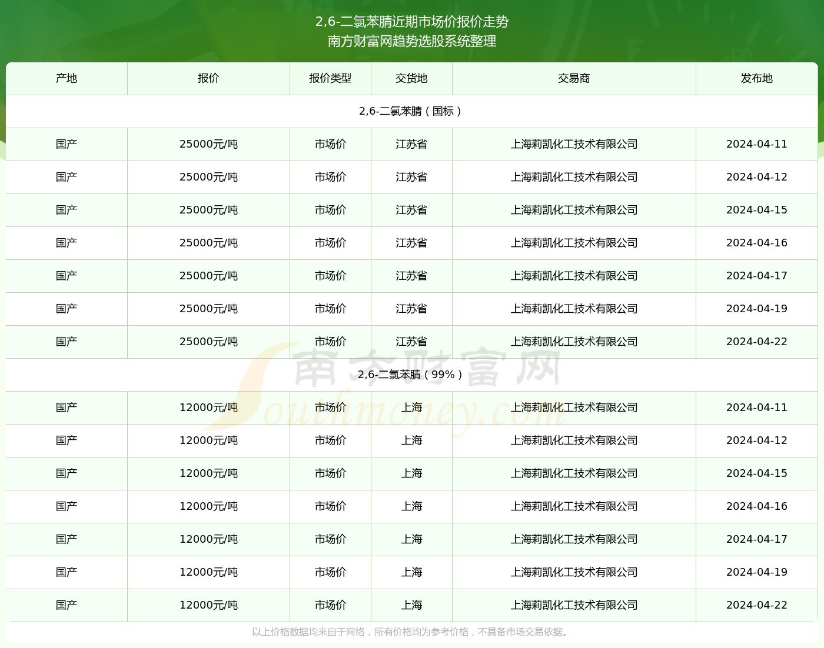The width and height of the screenshot is (824, 648).
Task: Click 国产 in the 99% 2024-04-15 row
Action: coord(67,473)
